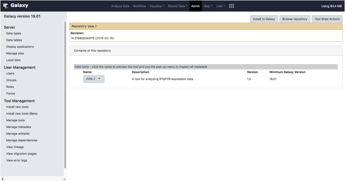Open Local data link
The width and height of the screenshot is (345, 182).
coord(13,60)
